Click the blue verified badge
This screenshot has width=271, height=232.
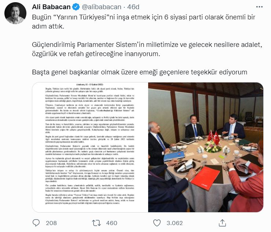point(76,7)
